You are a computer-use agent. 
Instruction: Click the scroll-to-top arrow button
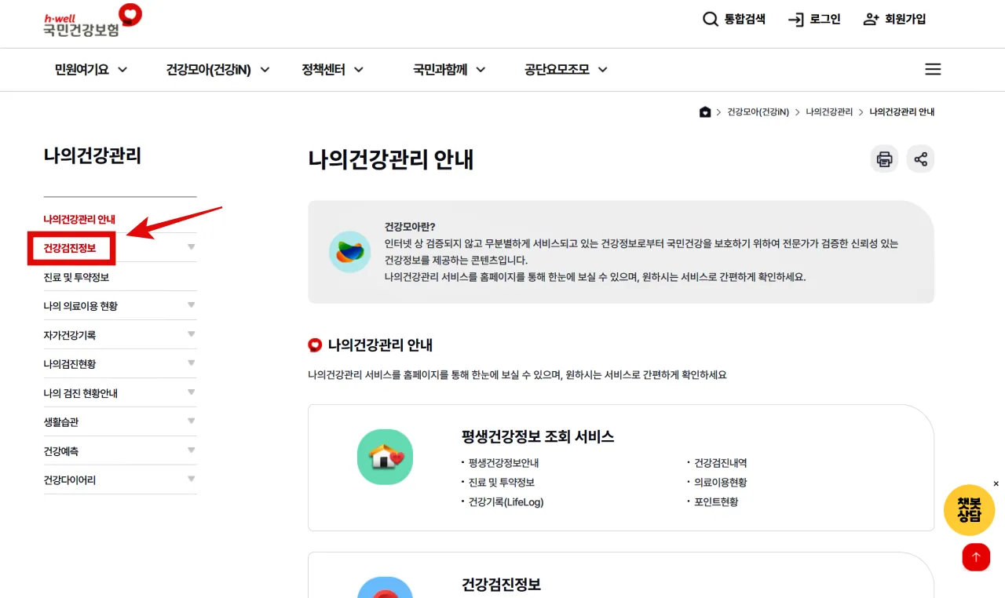click(x=976, y=557)
